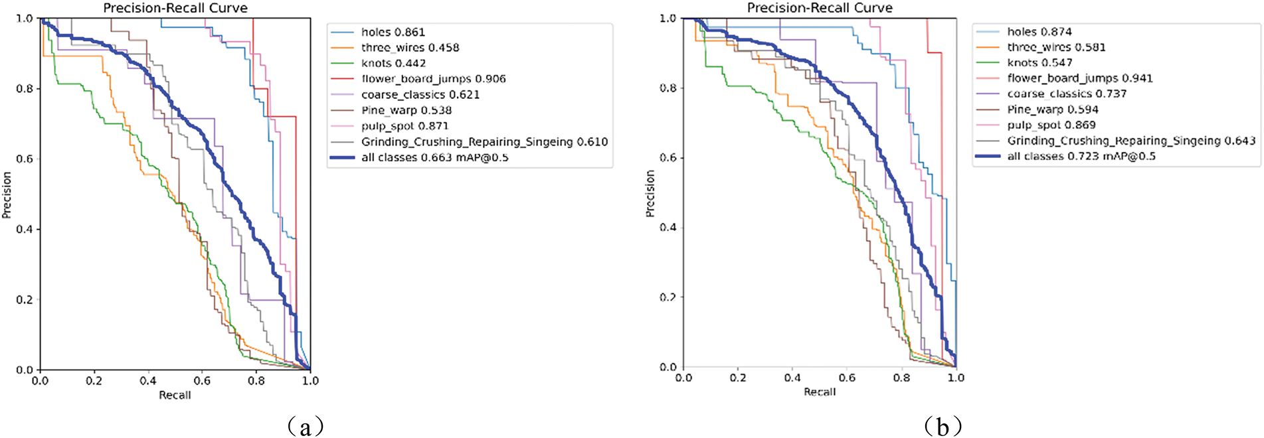Select the three_wires 0.581 legend entry

(1055, 47)
